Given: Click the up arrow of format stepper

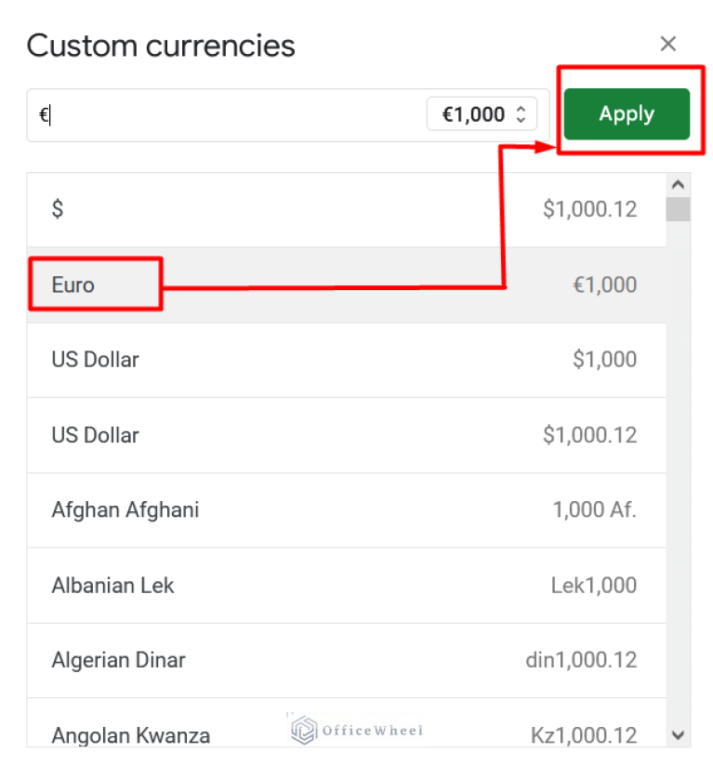Looking at the screenshot, I should [521, 108].
